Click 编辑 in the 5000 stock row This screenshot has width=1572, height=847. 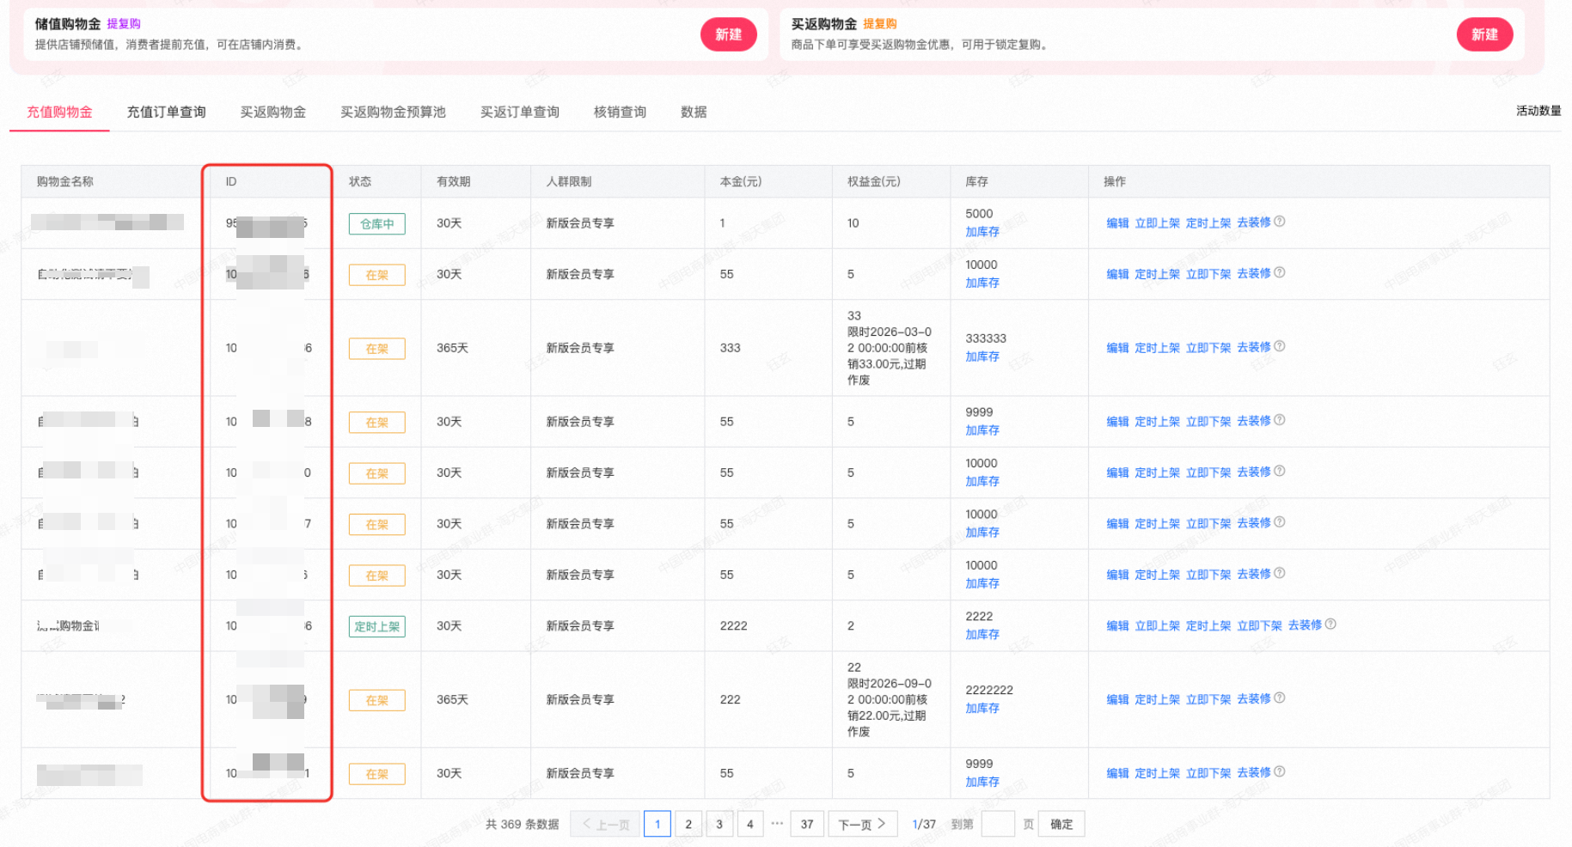click(x=1117, y=223)
